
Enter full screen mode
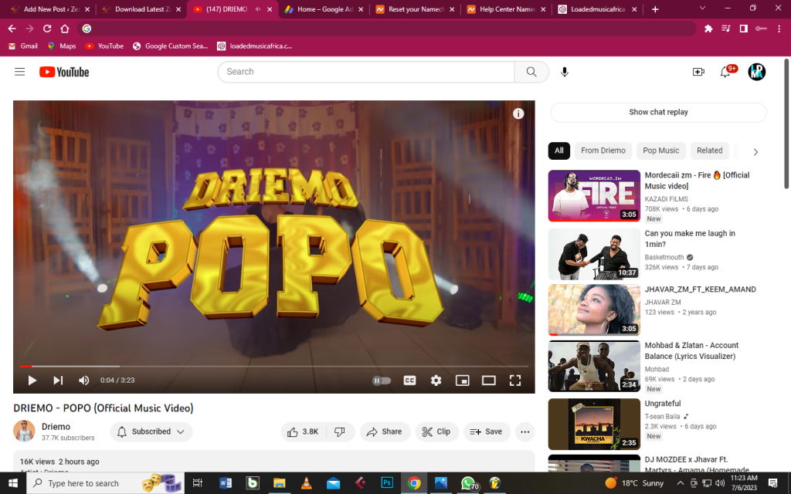coord(515,380)
